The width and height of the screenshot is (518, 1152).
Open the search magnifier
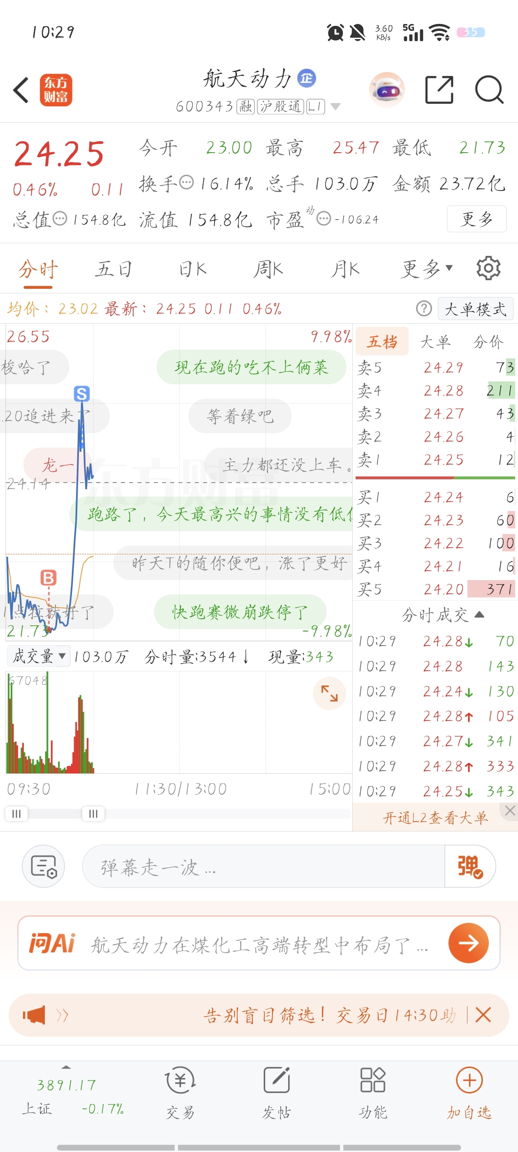click(x=489, y=90)
